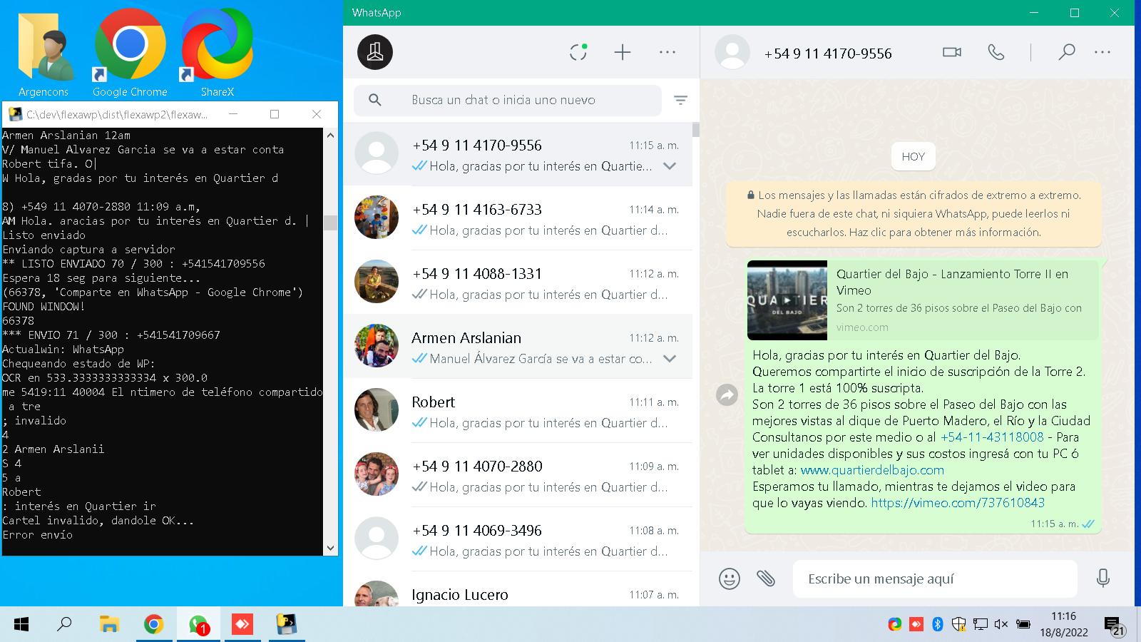
Task: Click search magnifier in chat search box
Action: coord(375,100)
